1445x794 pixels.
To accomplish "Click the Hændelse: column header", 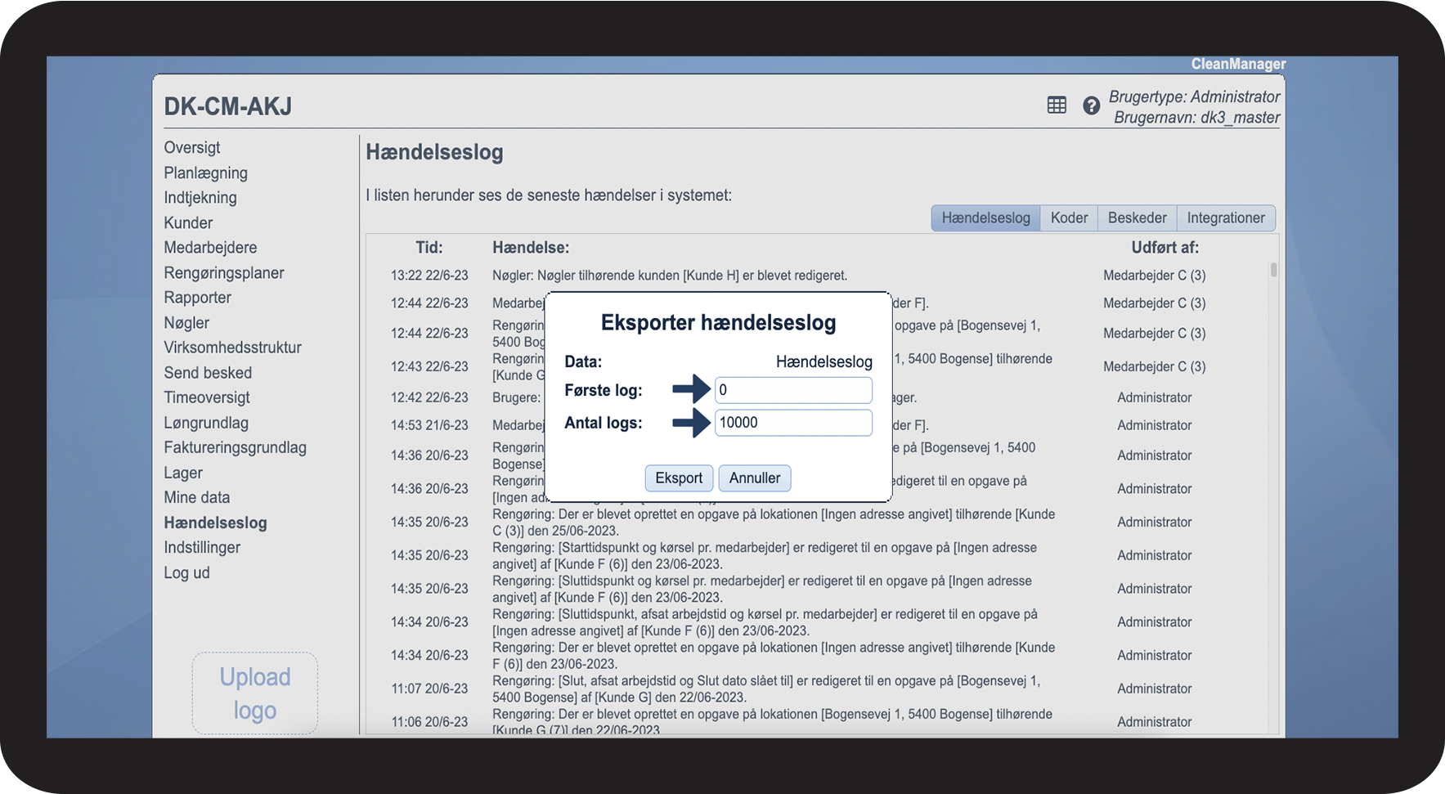I will click(531, 248).
